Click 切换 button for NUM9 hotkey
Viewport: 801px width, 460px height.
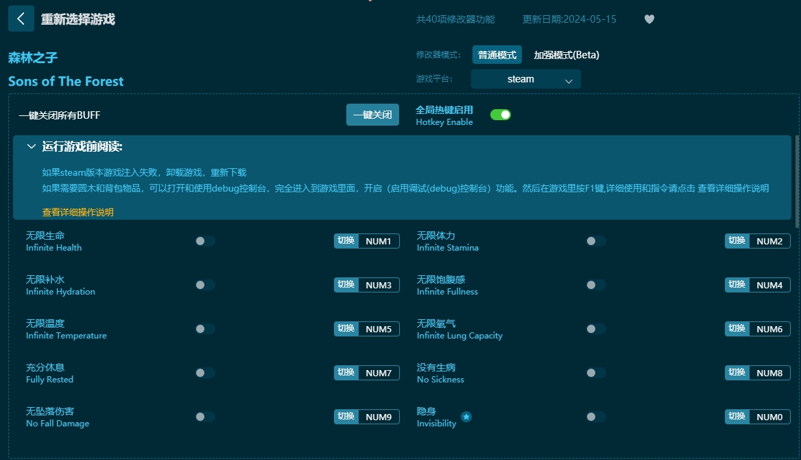click(x=346, y=417)
